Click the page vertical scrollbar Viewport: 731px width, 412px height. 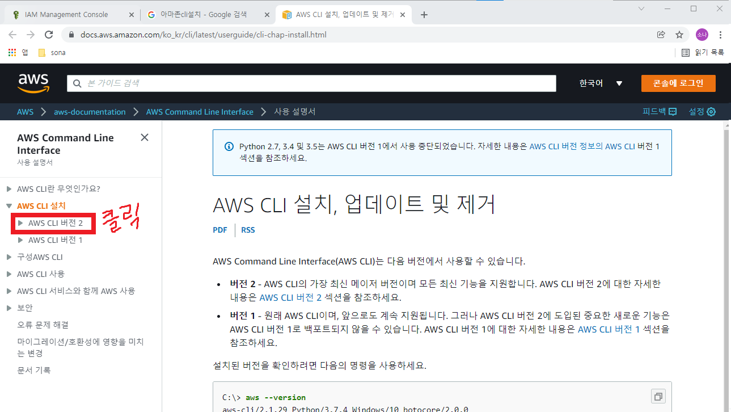pyautogui.click(x=726, y=266)
